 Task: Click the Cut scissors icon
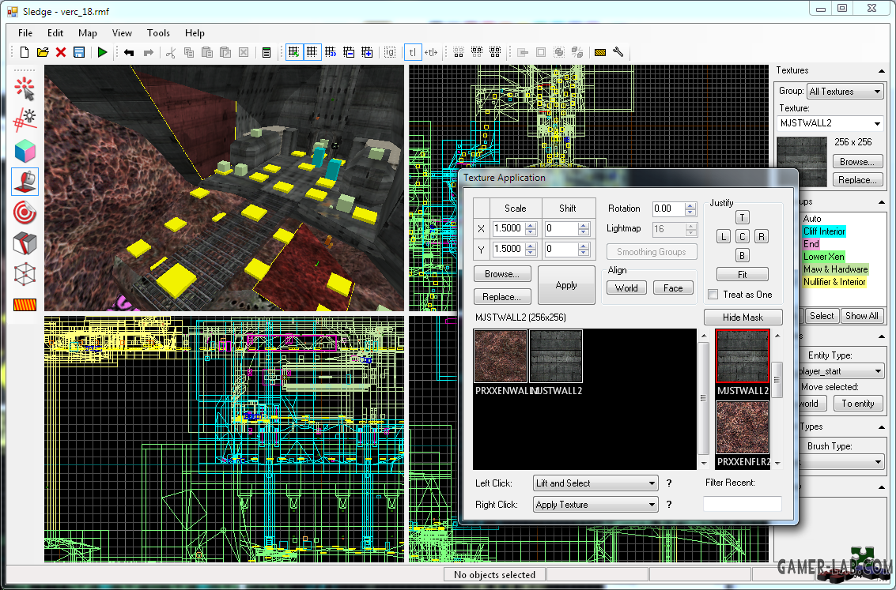[170, 52]
